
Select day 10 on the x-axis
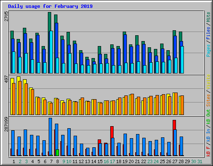point(69,161)
